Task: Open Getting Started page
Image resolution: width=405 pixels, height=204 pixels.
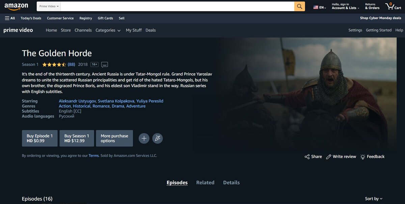Action: tap(379, 30)
